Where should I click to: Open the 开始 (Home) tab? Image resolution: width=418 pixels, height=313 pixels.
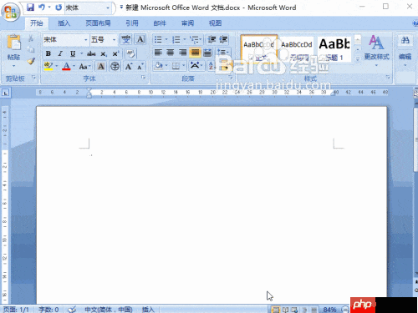coord(37,23)
